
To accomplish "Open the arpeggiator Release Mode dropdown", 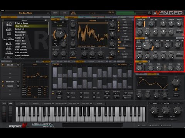I will [127, 98].
